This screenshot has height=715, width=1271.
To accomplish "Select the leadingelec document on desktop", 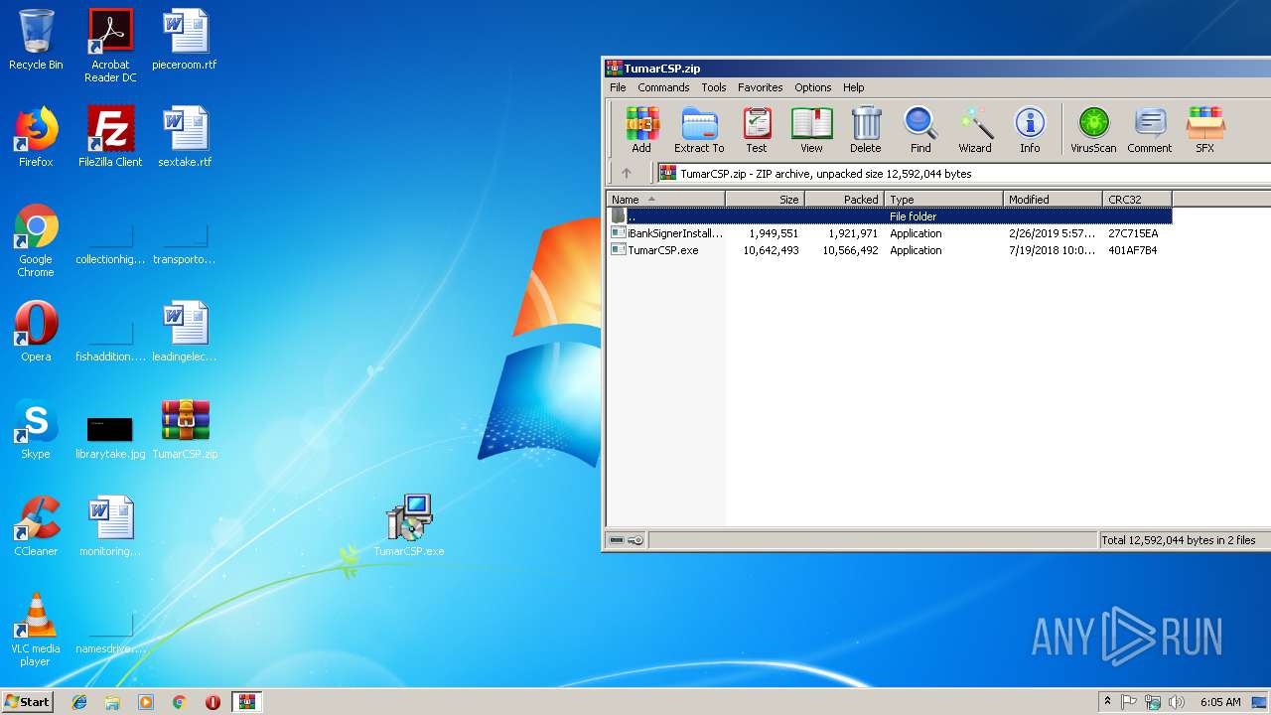I will coord(185,332).
